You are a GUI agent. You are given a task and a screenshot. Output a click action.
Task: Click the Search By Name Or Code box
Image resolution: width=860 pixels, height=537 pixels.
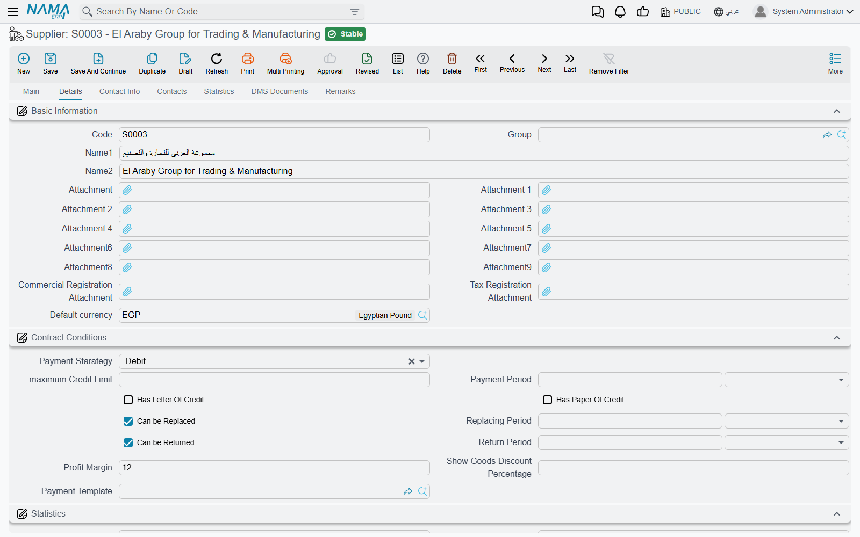click(222, 12)
